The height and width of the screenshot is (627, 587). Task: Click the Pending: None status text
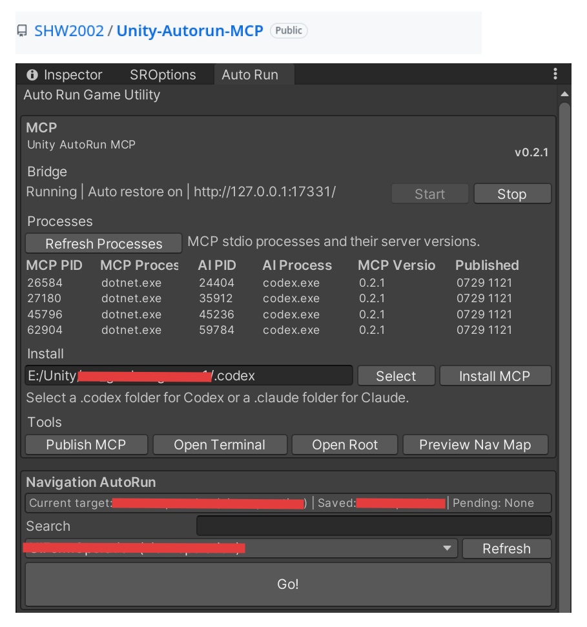[493, 503]
